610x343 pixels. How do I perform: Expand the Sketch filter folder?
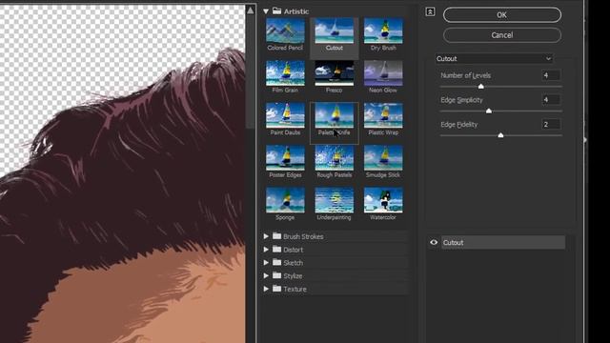(266, 263)
